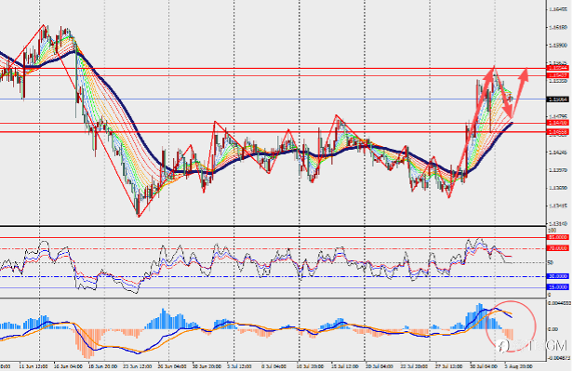Select the blue '30.0000' indicator level label
The image size is (573, 372).
(x=558, y=276)
